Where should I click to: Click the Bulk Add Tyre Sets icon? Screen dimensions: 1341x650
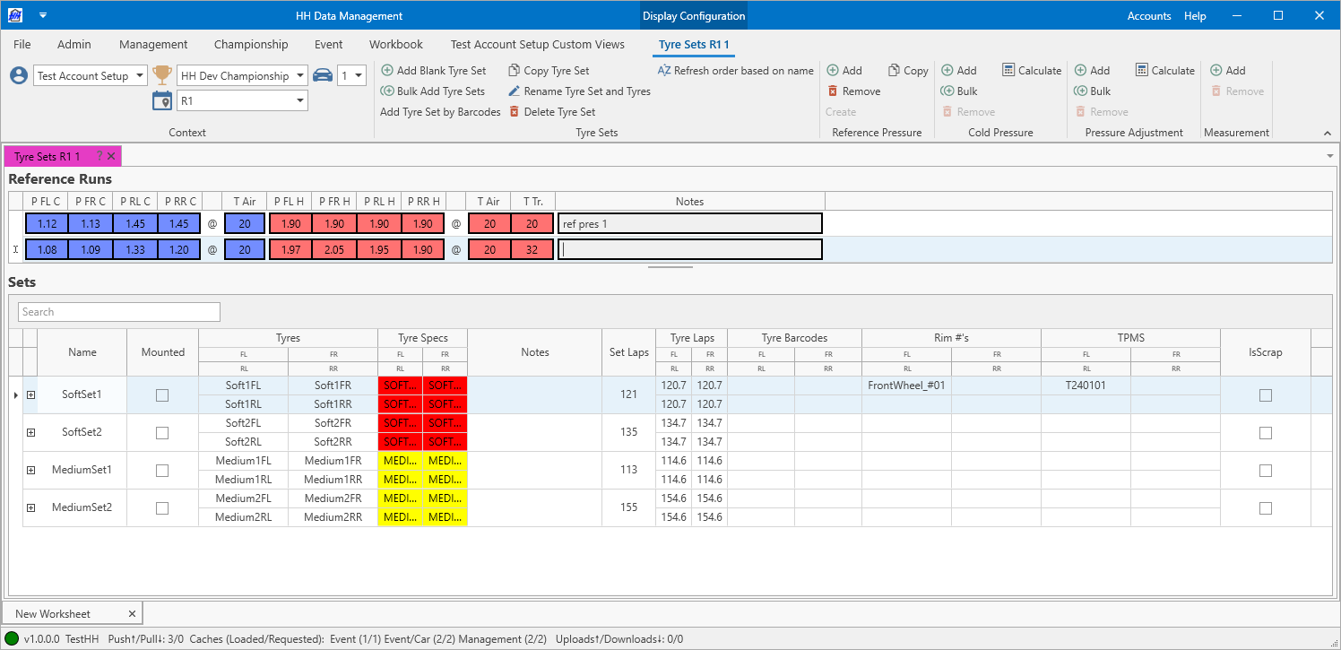click(386, 91)
